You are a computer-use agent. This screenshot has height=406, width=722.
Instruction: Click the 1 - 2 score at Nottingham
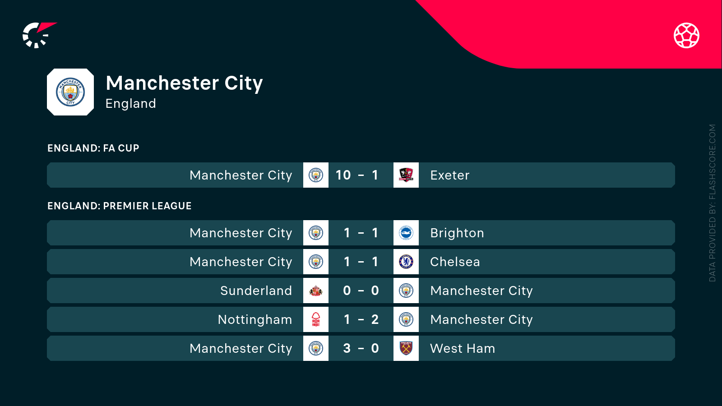click(x=361, y=319)
